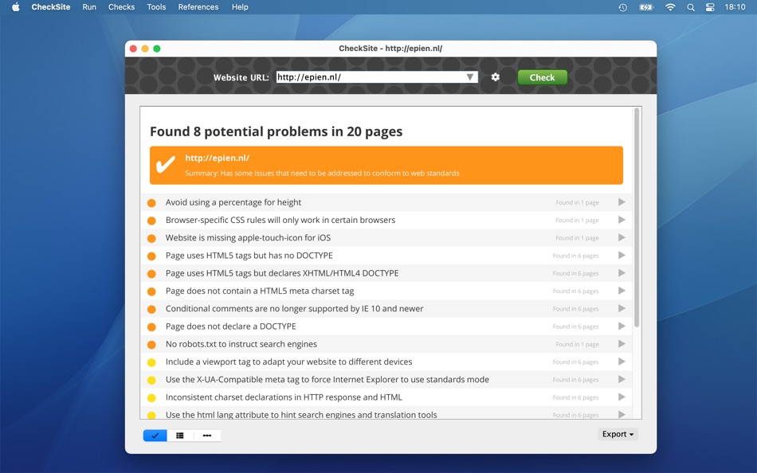
Task: Open the Help menu
Action: 240,6
